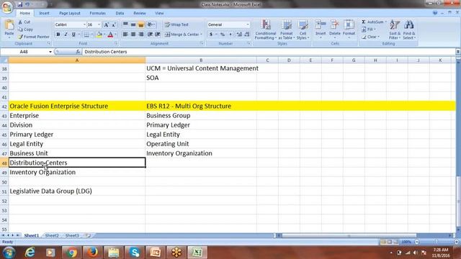Switch to the Insert ribbon tab
The image size is (461, 259).
[x=45, y=13]
